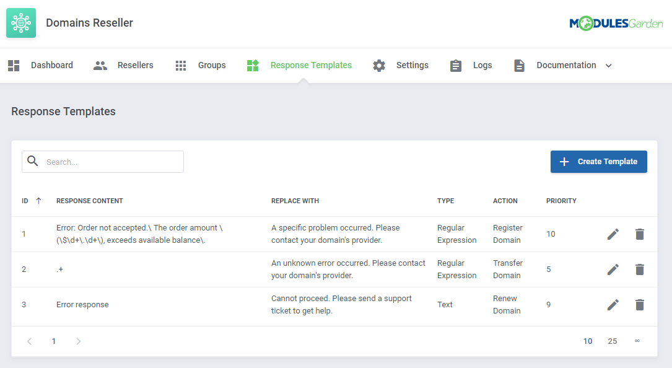Edit template 1 with pencil icon

coord(613,234)
